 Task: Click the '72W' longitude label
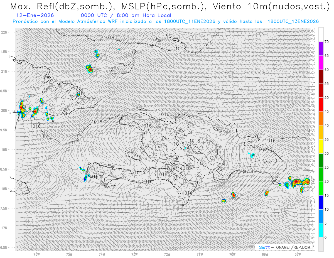click(167, 254)
